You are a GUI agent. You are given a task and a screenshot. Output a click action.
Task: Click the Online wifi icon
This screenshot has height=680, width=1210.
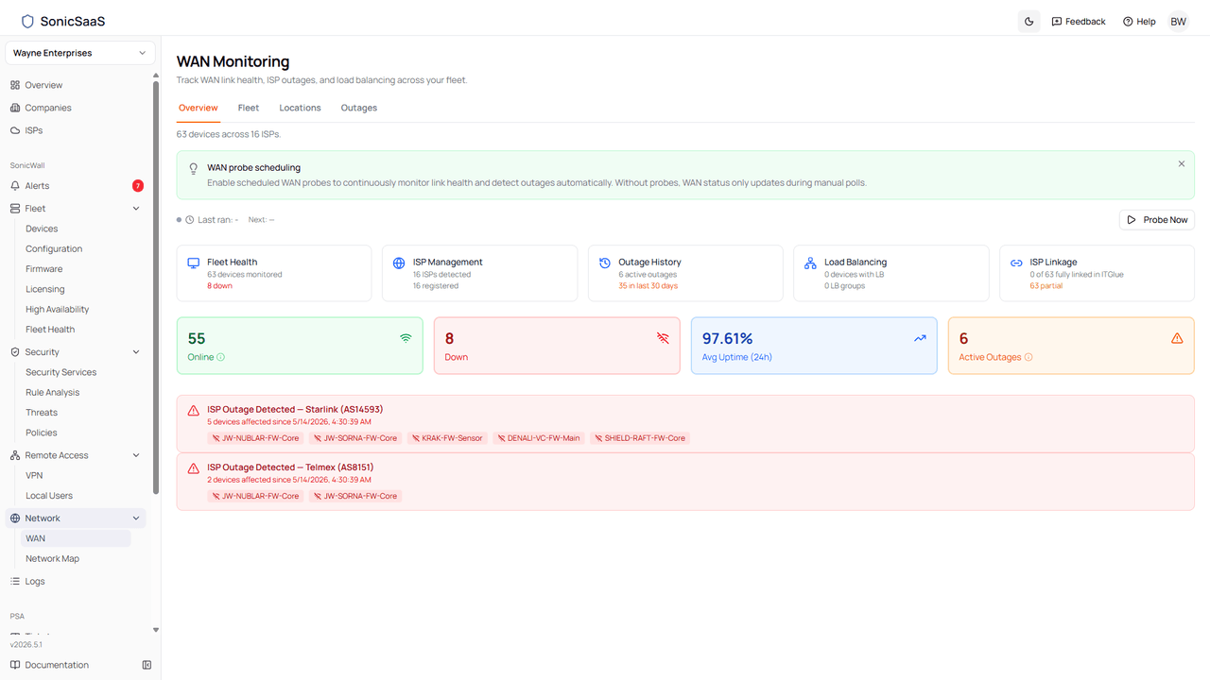pos(406,338)
